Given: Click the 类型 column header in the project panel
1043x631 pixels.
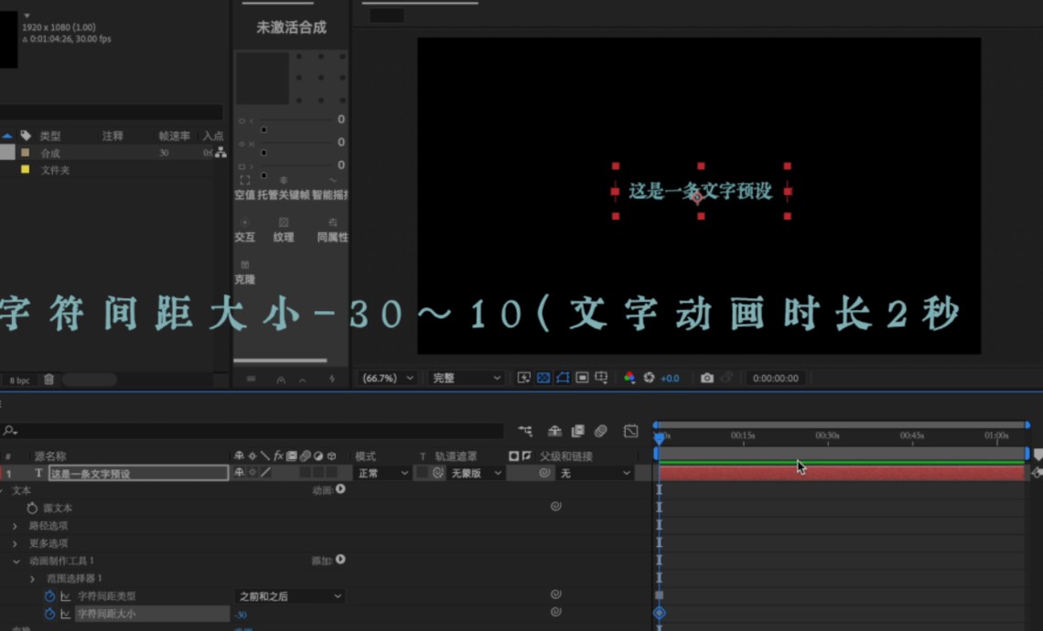Looking at the screenshot, I should [x=53, y=134].
